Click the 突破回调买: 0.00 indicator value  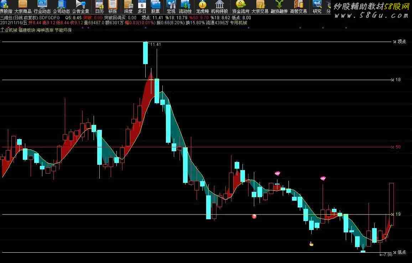pos(120,17)
